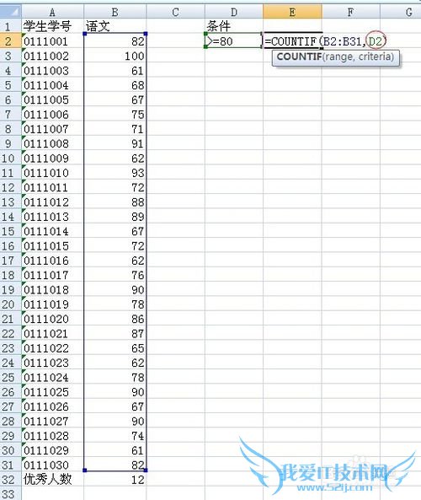
Task: Select student ID 0111010
Action: click(x=52, y=173)
